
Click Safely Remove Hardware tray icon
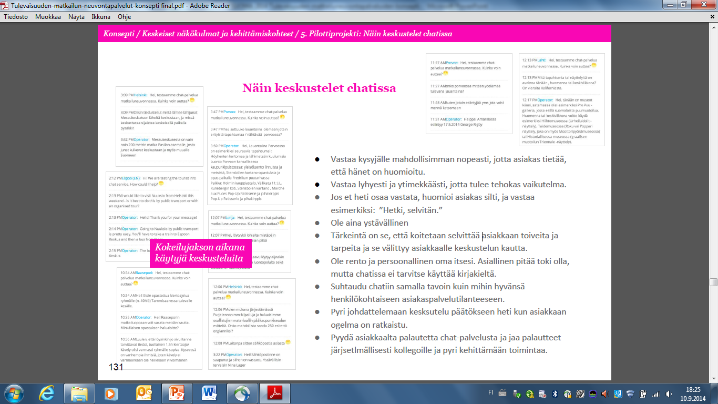(517, 393)
